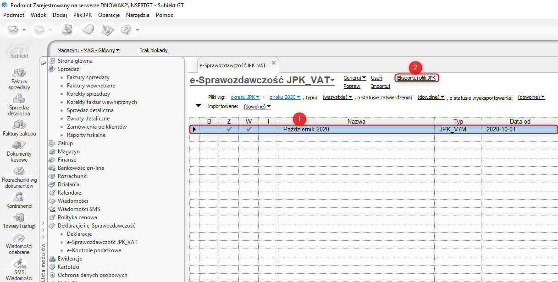Open the help question mark toolbar icon
The width and height of the screenshot is (558, 282).
click(125, 30)
